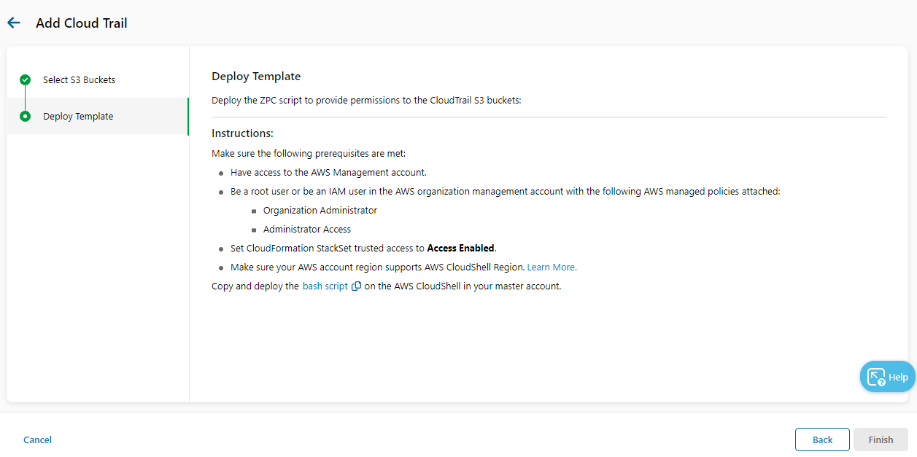Open the Help widget label
The width and height of the screenshot is (917, 457).
pyautogui.click(x=898, y=378)
